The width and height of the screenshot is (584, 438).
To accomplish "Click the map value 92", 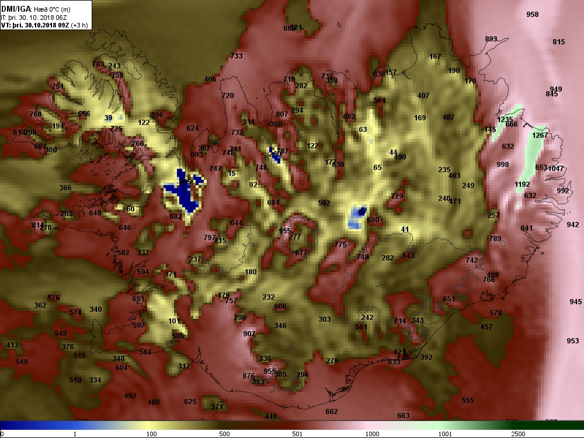I will click(x=253, y=185).
